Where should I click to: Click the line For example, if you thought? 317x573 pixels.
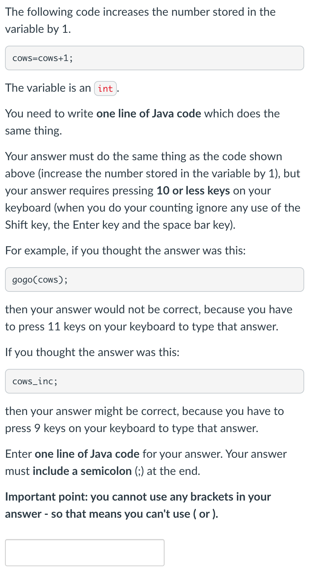125,250
